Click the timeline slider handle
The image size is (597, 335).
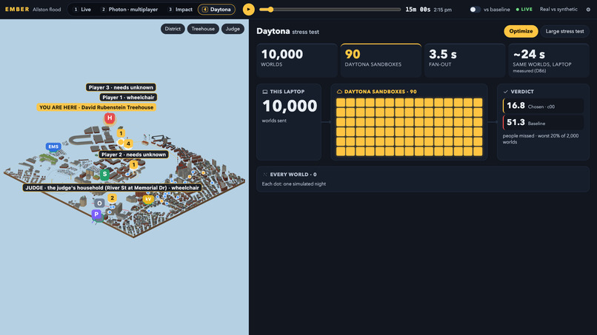(270, 10)
